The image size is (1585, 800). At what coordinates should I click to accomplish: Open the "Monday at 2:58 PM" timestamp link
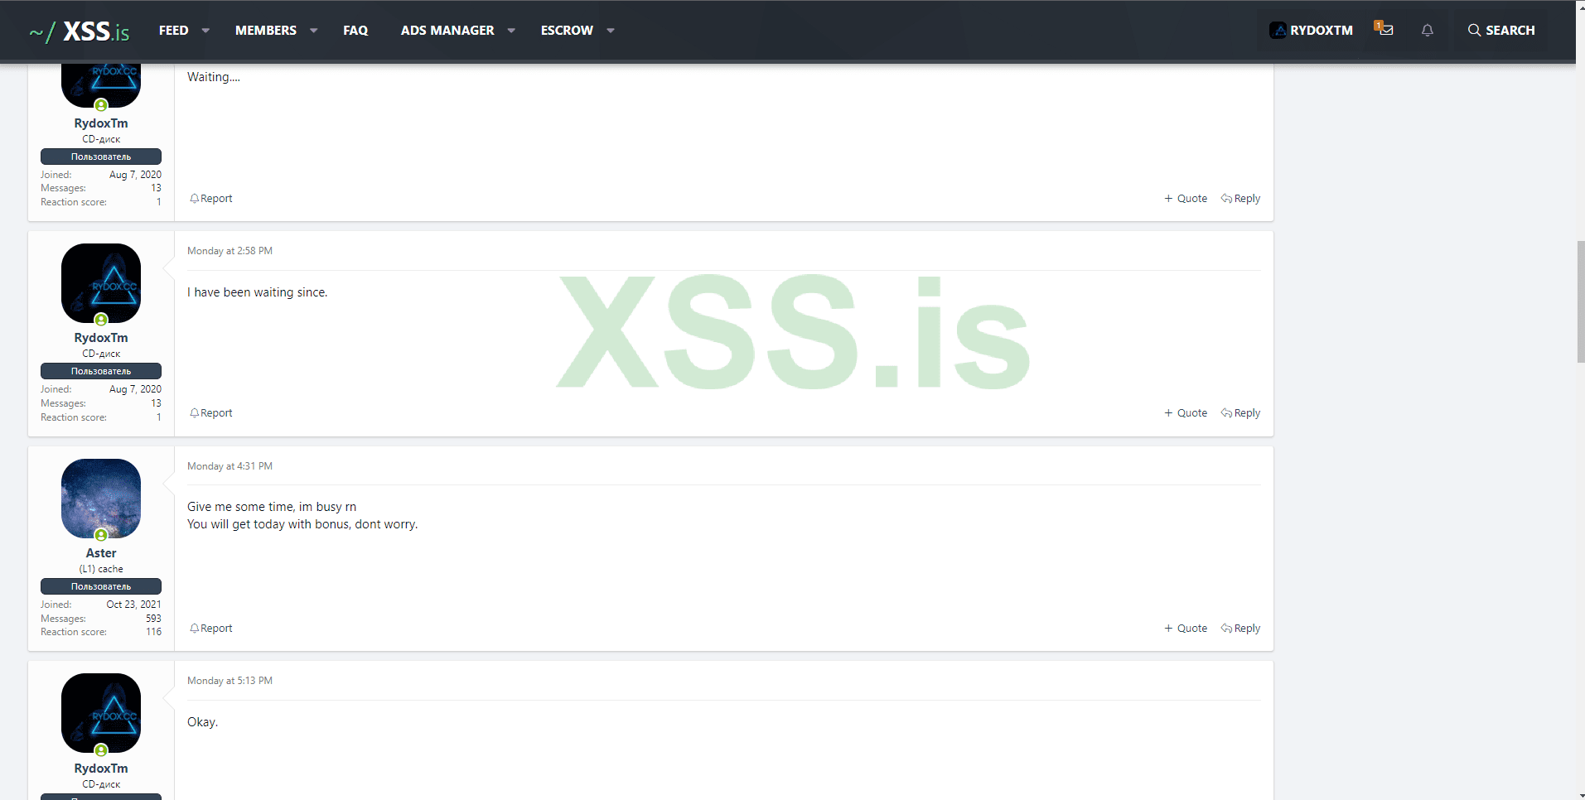click(x=230, y=251)
